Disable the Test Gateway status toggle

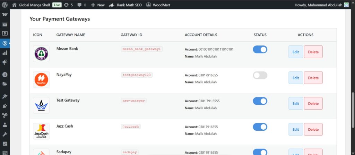click(260, 101)
